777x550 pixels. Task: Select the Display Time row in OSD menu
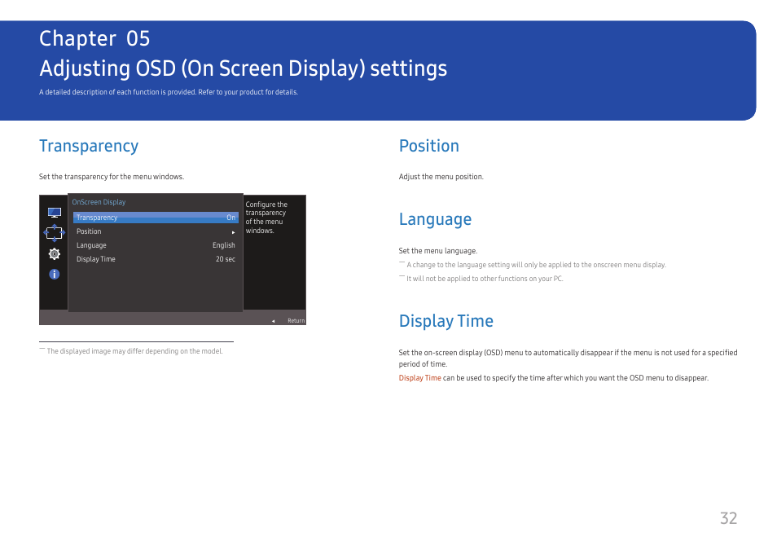156,259
